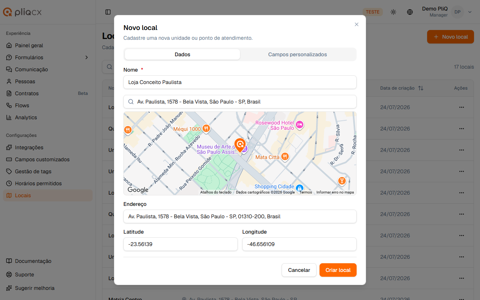Open Campos customizados settings
The width and height of the screenshot is (480, 300).
pos(48,159)
